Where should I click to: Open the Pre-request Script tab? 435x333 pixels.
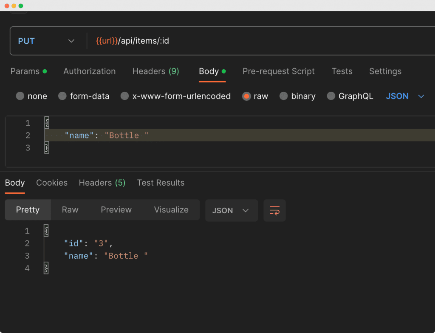(x=279, y=71)
